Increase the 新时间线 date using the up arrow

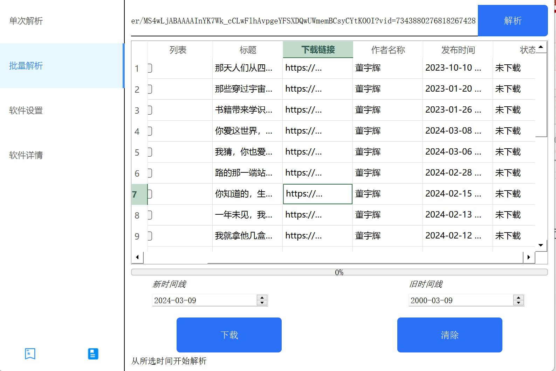click(262, 298)
